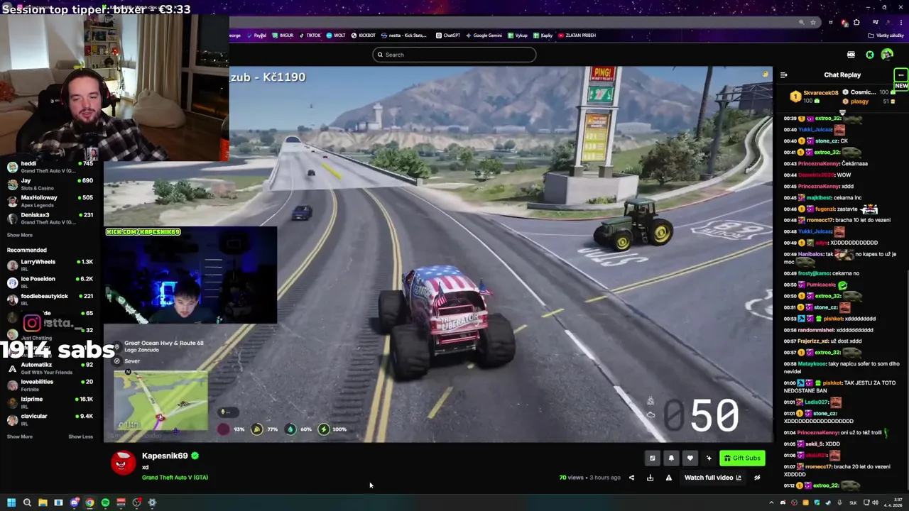
Task: Show hidden system tray icons chevron
Action: pos(771,502)
